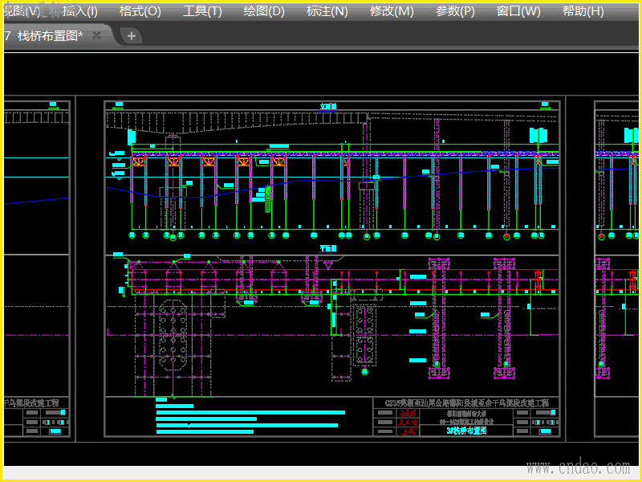
Task: Open the 帮助(H) help menu
Action: click(x=583, y=11)
